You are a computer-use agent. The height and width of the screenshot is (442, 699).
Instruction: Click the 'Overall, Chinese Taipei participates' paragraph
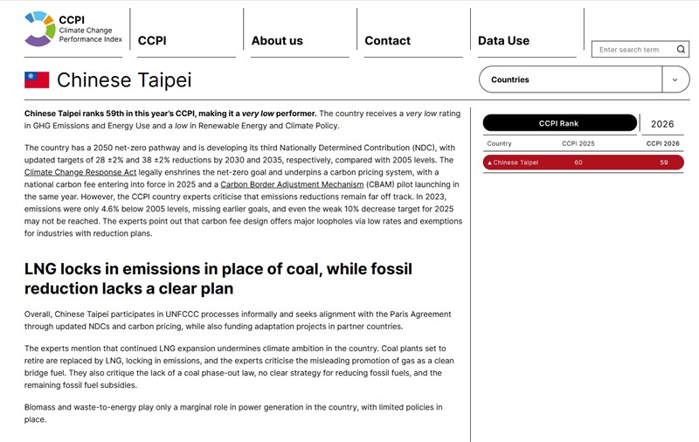tap(238, 320)
